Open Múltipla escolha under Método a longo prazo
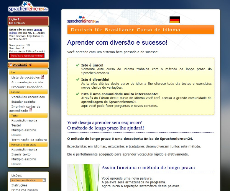Image resolution: width=230 pixels, height=191 pixels. (x=24, y=159)
